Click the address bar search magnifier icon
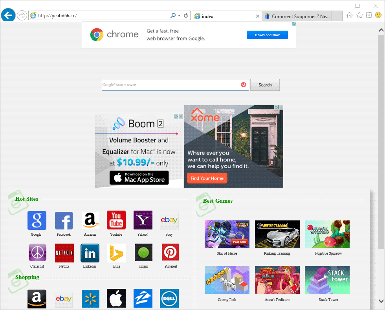Image resolution: width=385 pixels, height=310 pixels. (x=173, y=15)
